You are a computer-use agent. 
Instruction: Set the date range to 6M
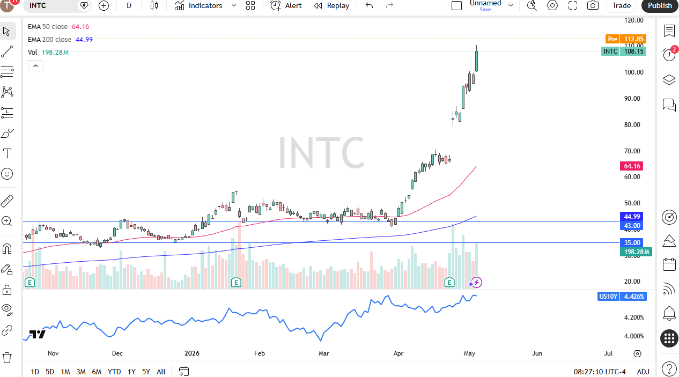[97, 372]
